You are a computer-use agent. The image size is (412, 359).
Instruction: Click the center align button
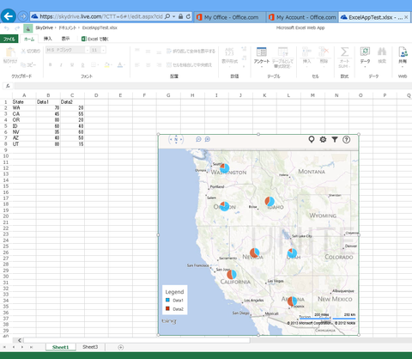(x=148, y=65)
